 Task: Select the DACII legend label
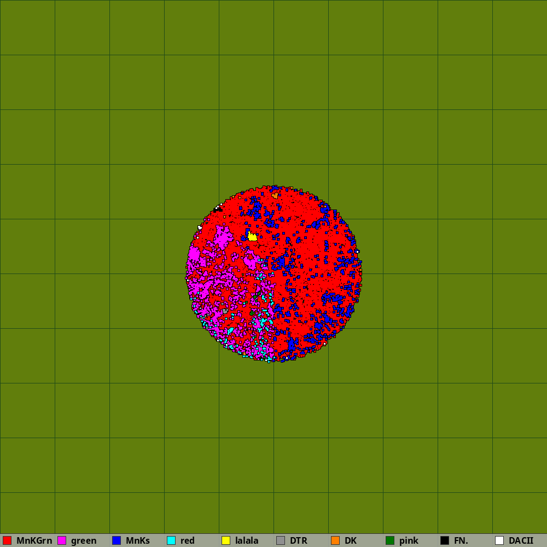coord(521,540)
